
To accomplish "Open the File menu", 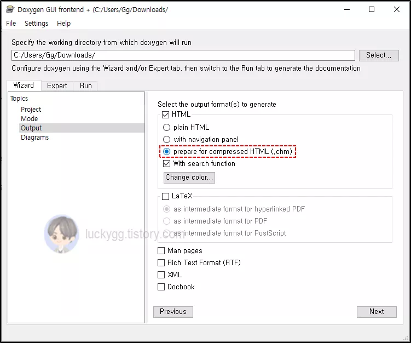I will [11, 24].
